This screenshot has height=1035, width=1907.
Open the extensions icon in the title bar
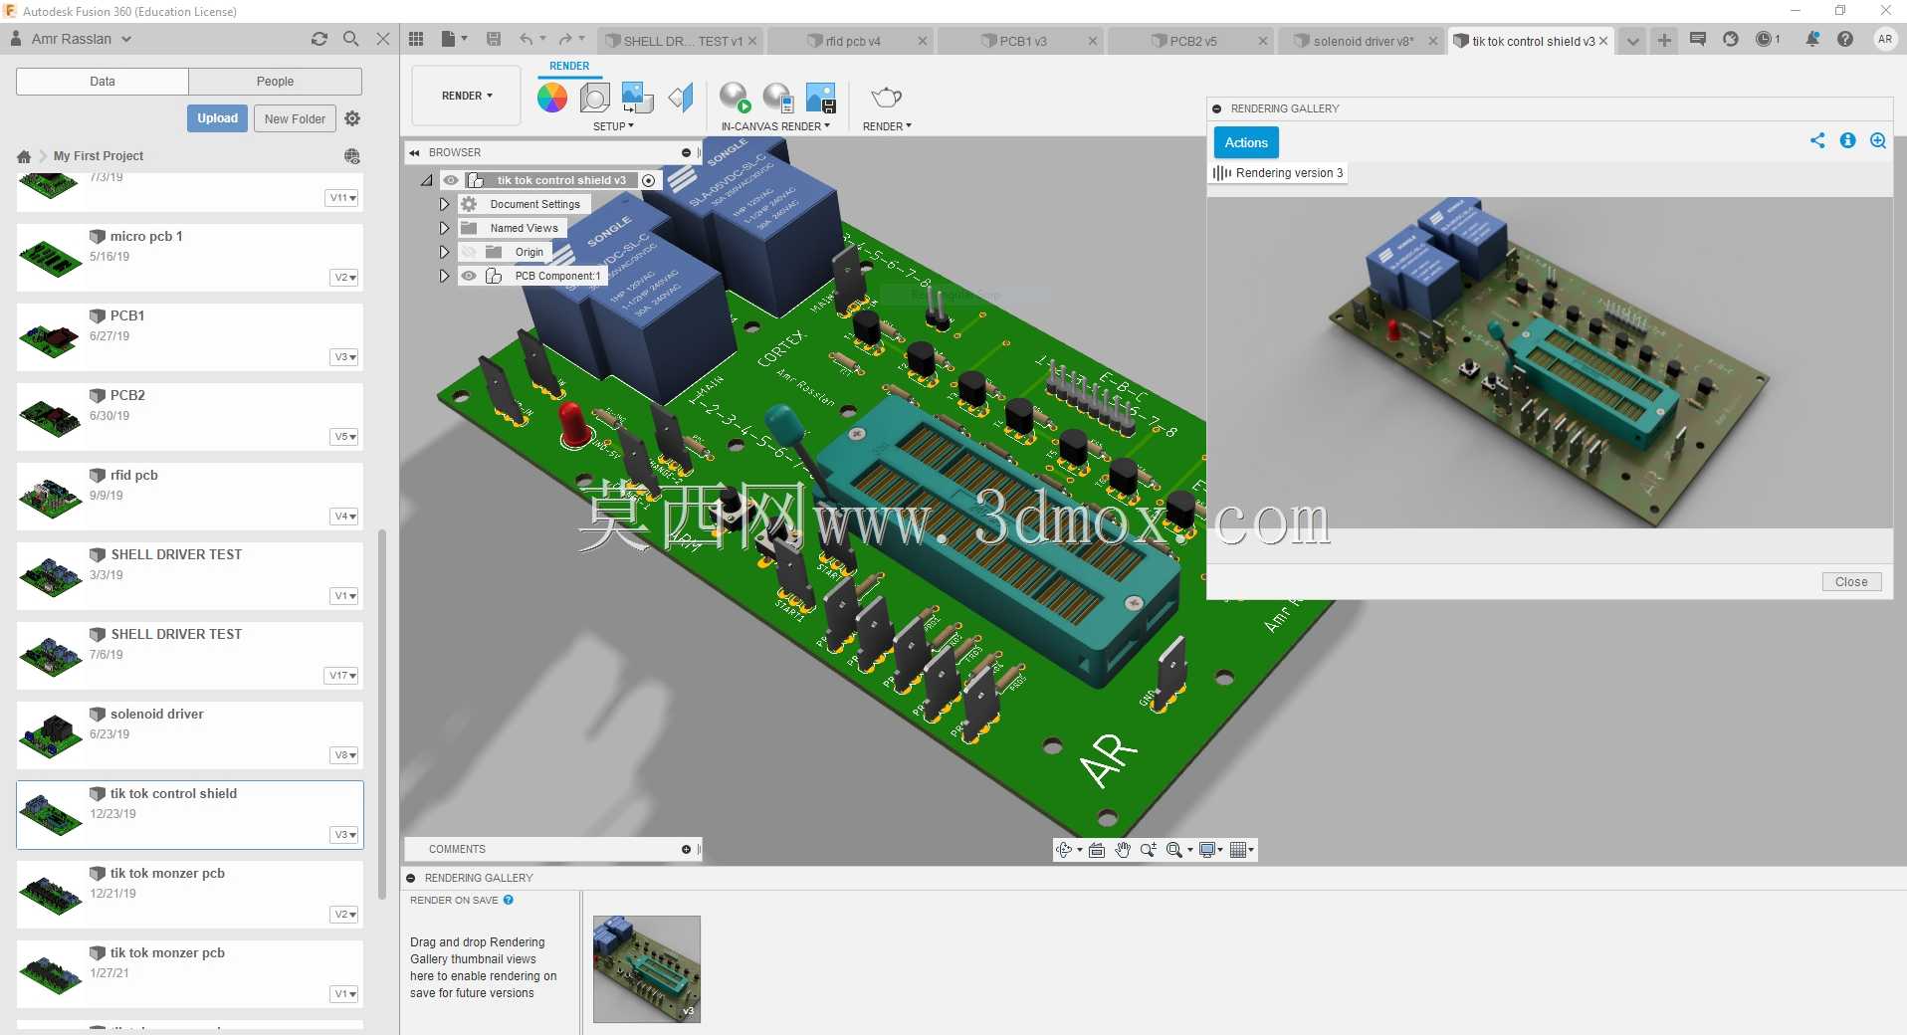(x=1731, y=39)
